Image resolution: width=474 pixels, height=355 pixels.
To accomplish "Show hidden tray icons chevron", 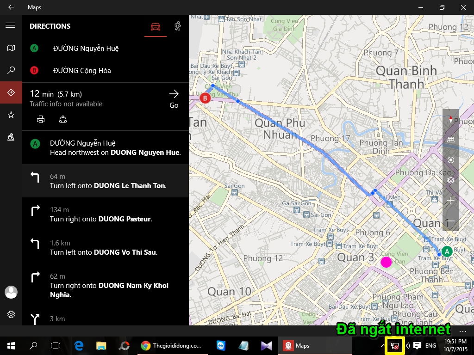I will pos(382,346).
